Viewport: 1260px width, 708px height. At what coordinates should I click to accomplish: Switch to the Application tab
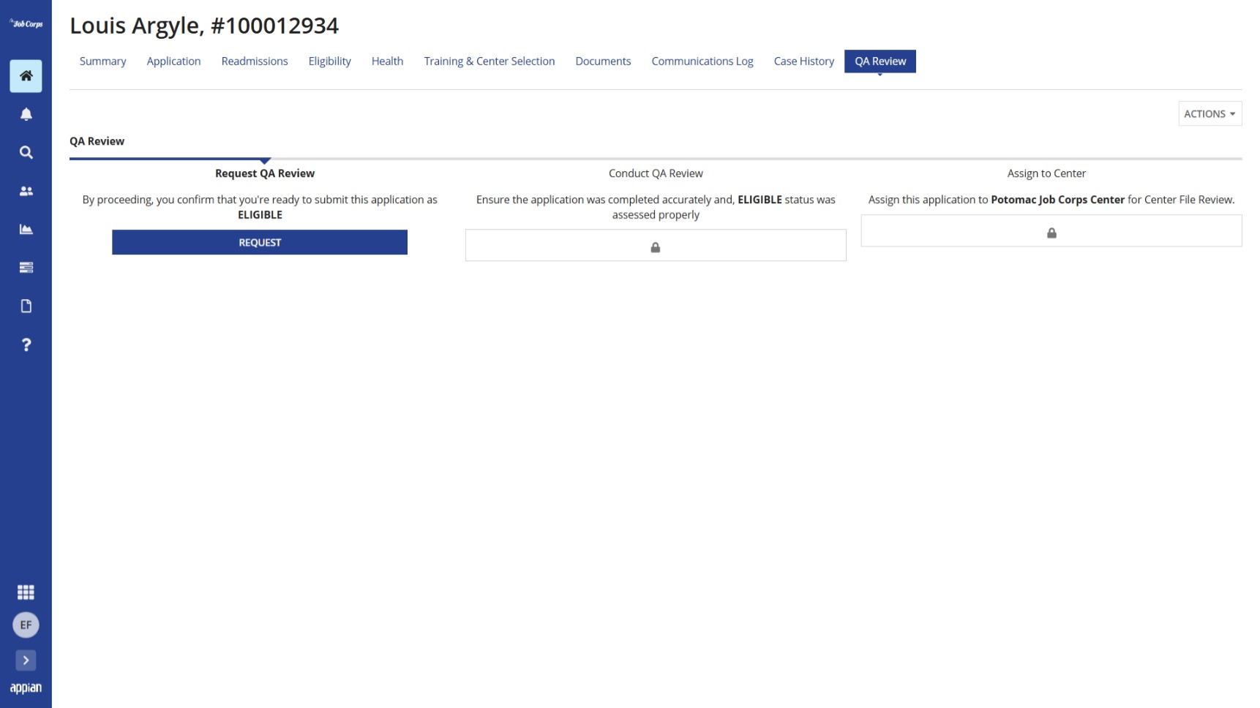(173, 61)
